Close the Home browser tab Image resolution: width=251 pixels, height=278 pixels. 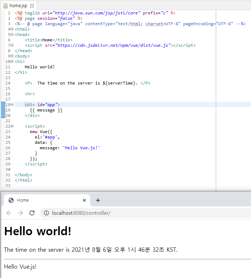point(84,200)
